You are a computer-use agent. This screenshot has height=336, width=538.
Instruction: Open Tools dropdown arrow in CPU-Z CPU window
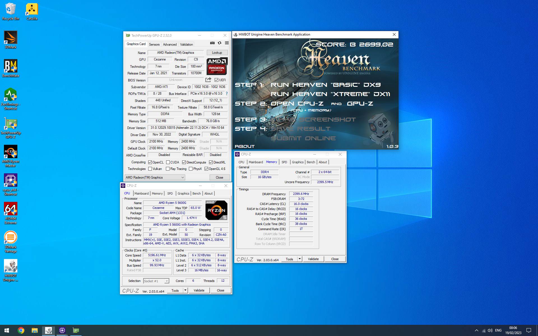(185, 290)
